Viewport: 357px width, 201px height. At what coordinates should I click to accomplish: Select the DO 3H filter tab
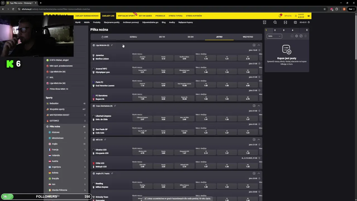click(x=190, y=37)
